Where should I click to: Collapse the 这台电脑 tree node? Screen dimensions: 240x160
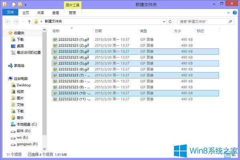[4, 78]
